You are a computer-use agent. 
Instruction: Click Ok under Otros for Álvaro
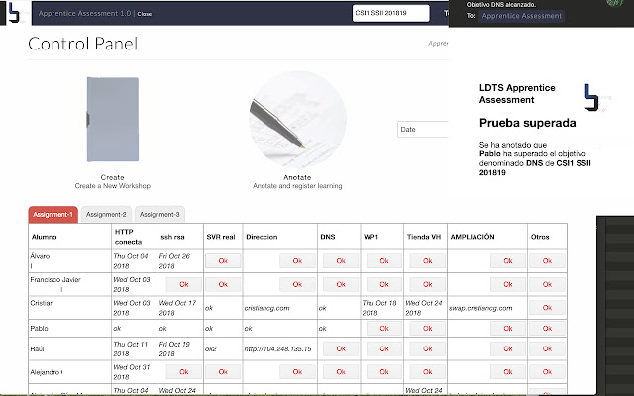tap(547, 261)
